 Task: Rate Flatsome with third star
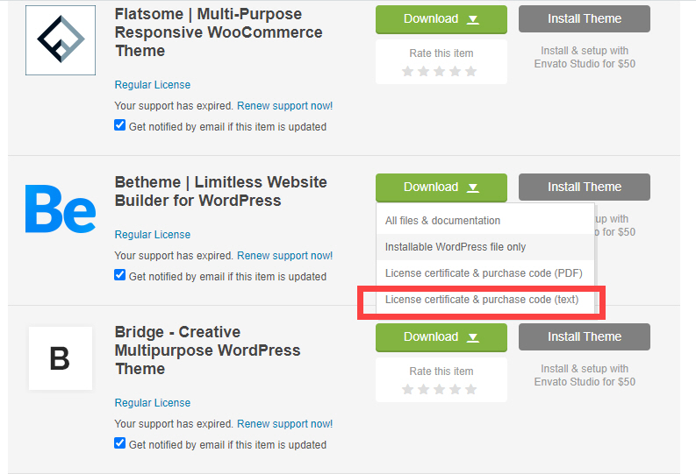point(440,71)
